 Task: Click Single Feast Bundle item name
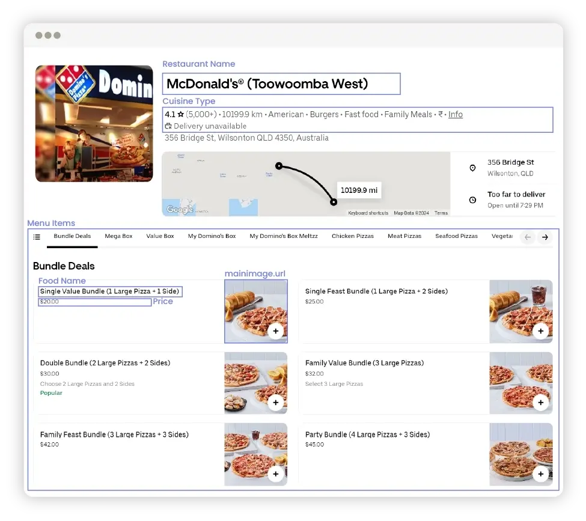(376, 291)
